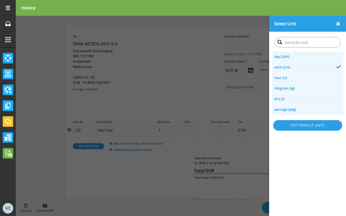Click the Quantity input field

click(169, 130)
